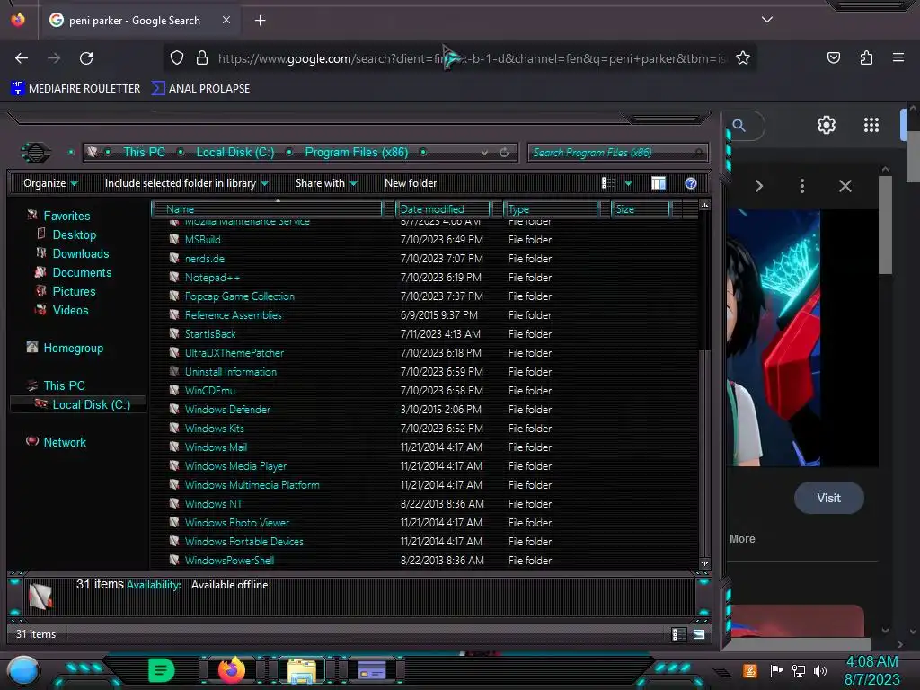The height and width of the screenshot is (690, 920).
Task: Open green notes app in taskbar
Action: (161, 670)
